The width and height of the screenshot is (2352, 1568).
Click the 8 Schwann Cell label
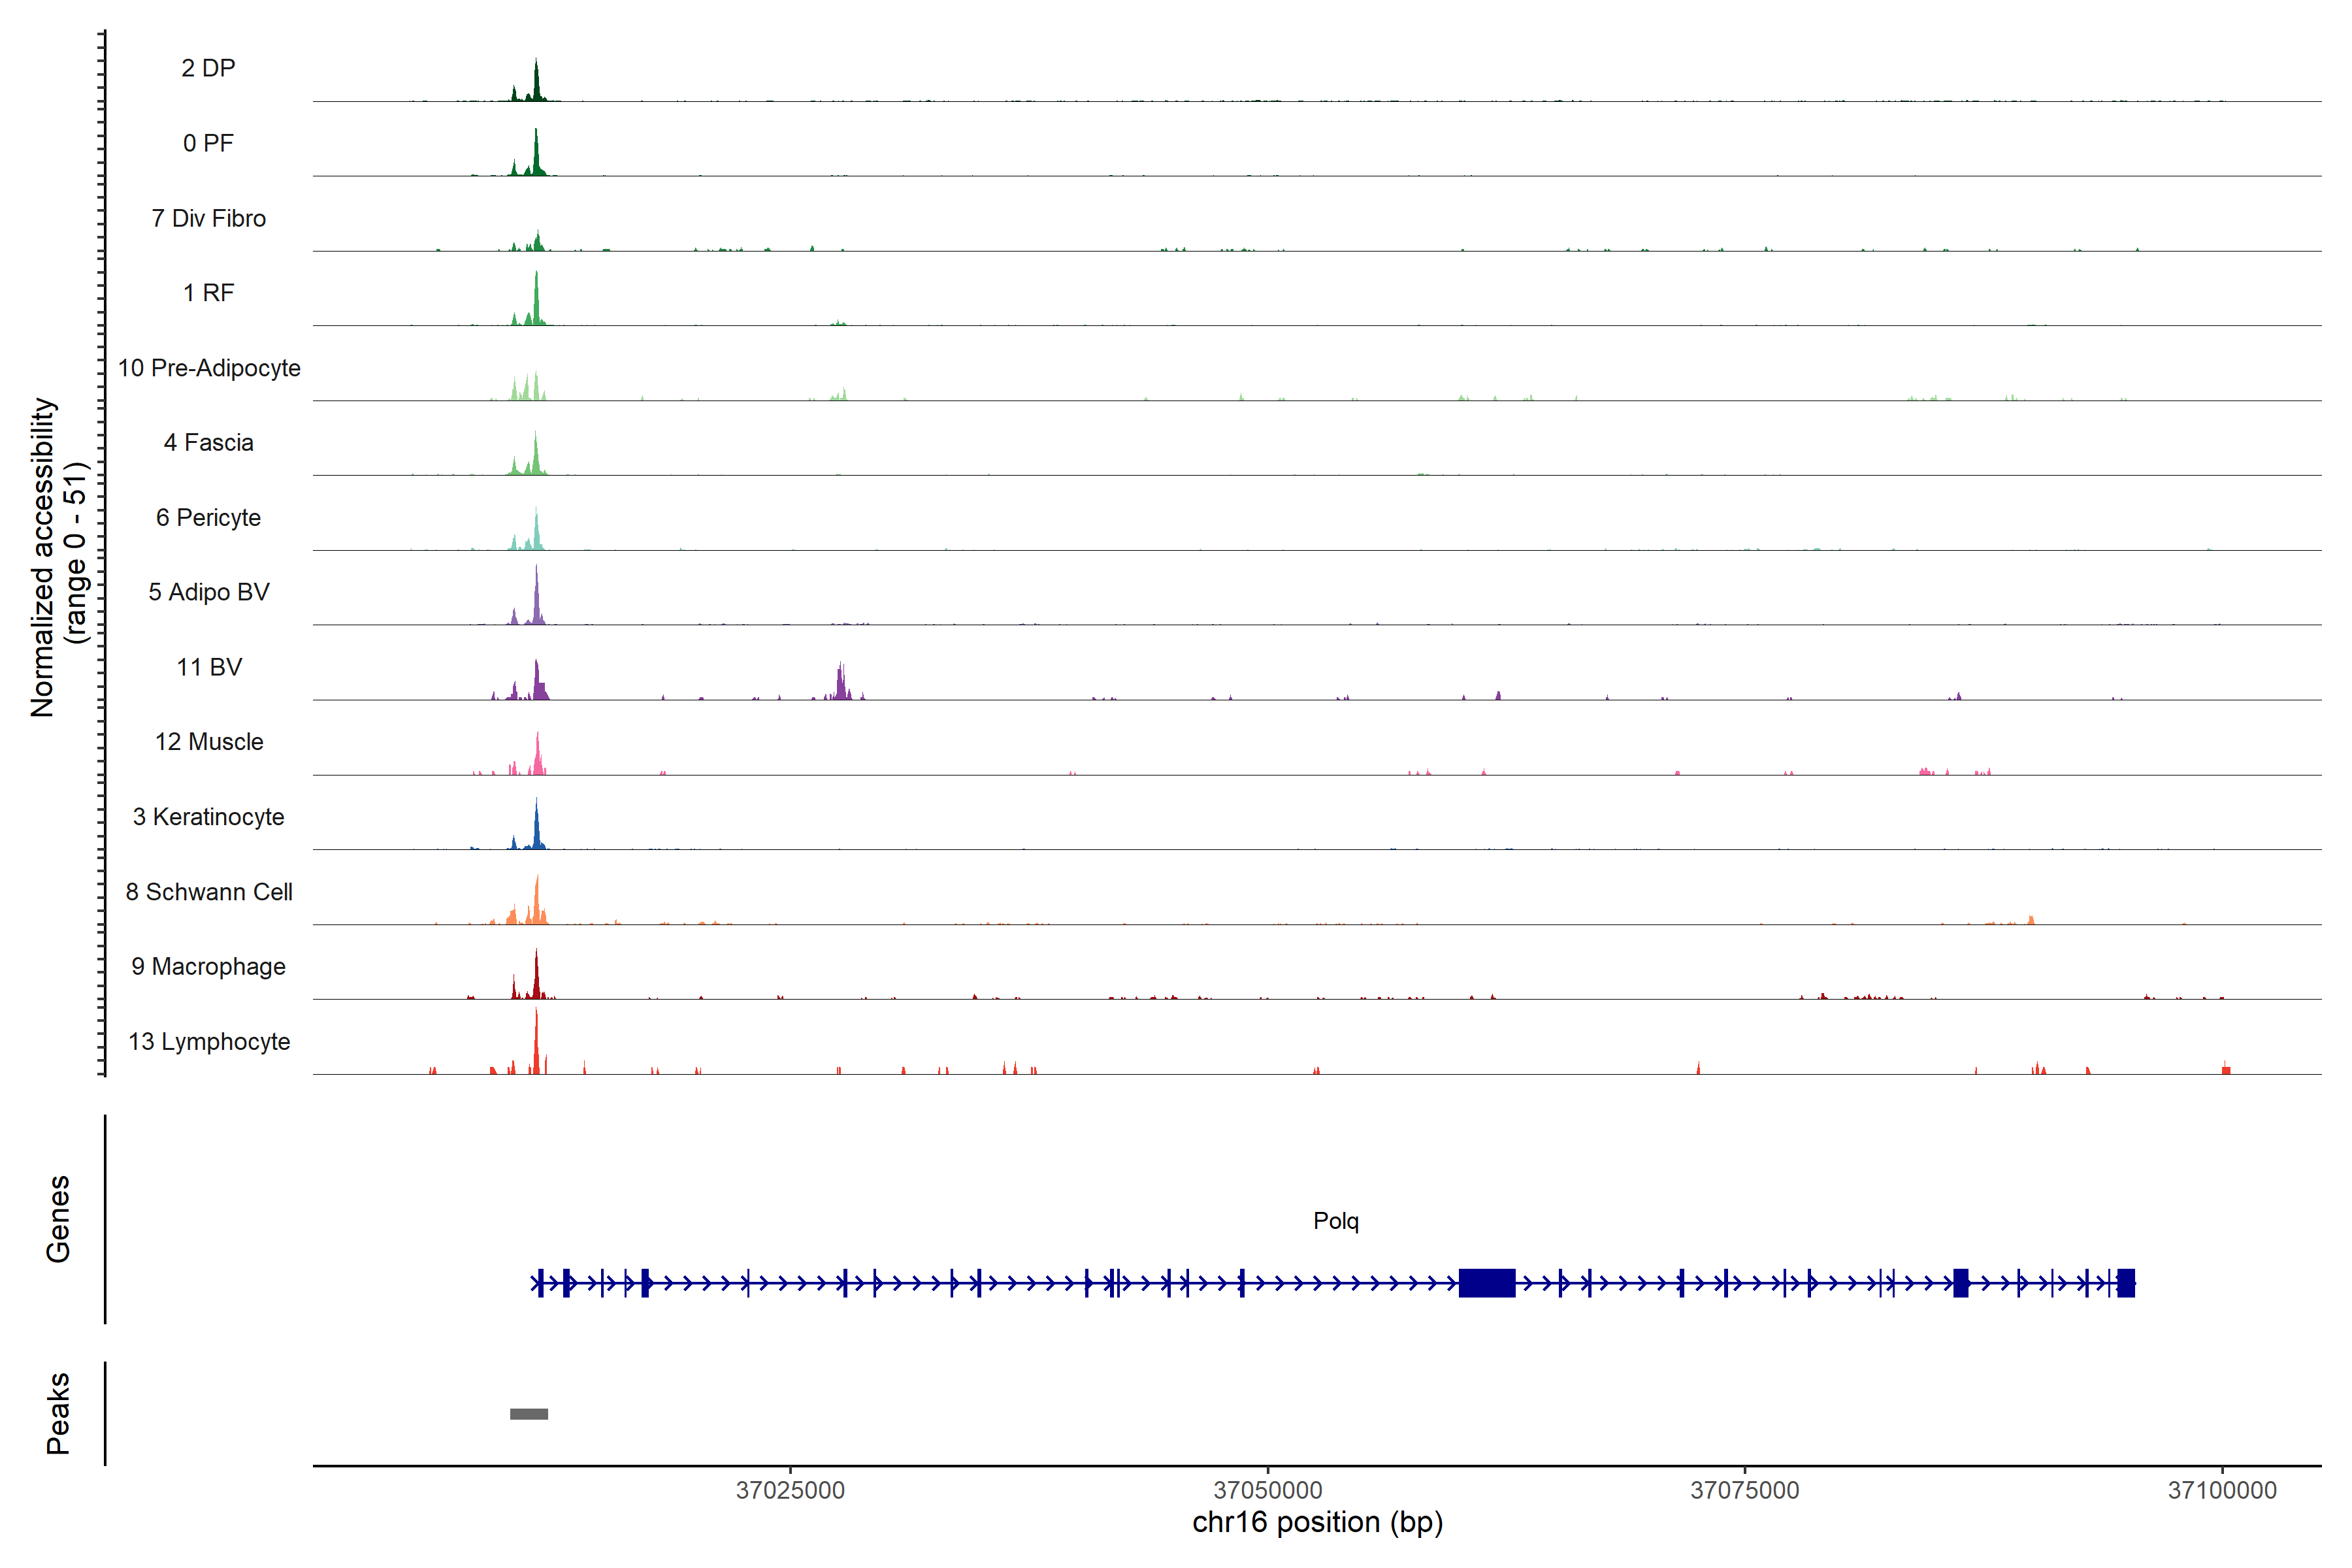(208, 892)
